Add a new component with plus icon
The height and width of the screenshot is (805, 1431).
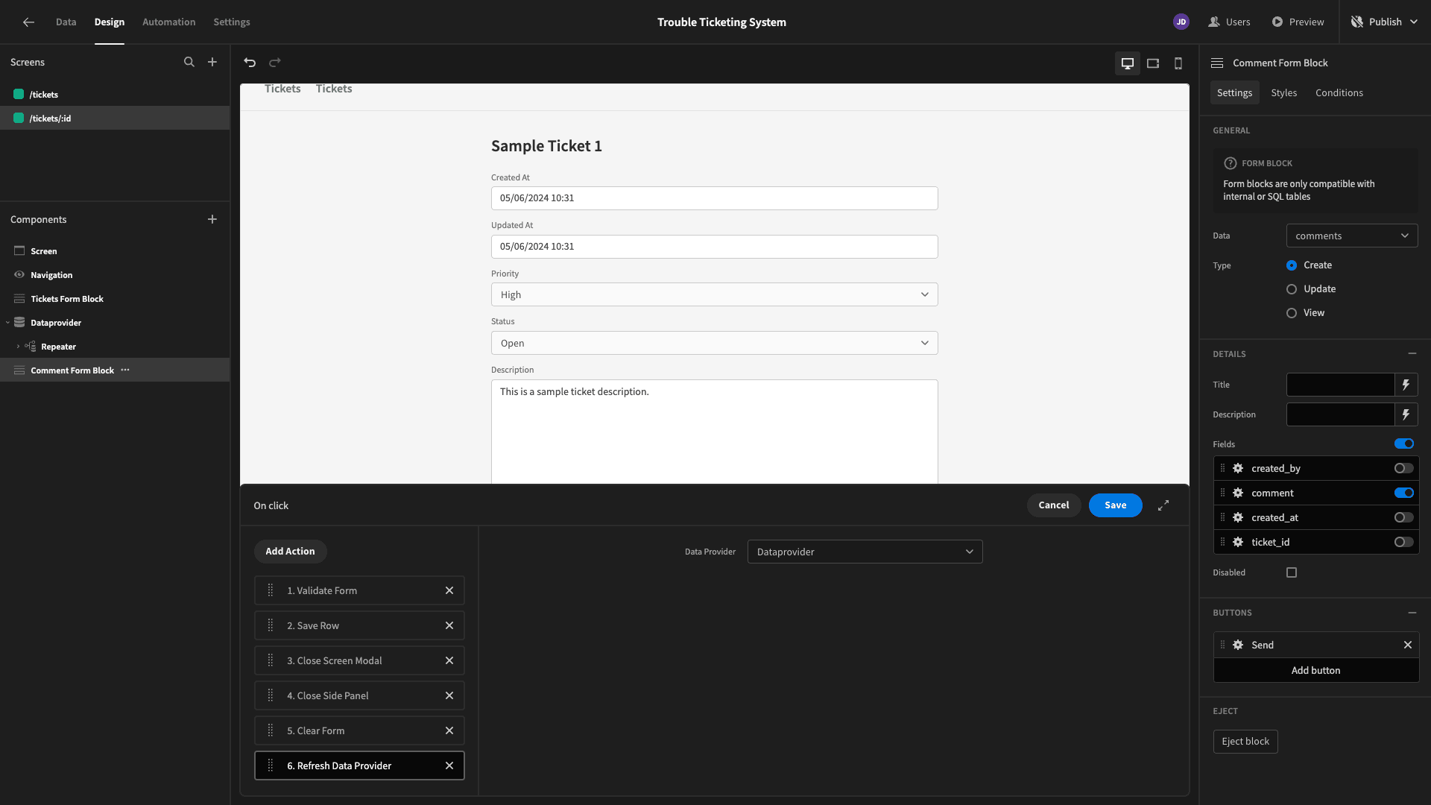212,219
